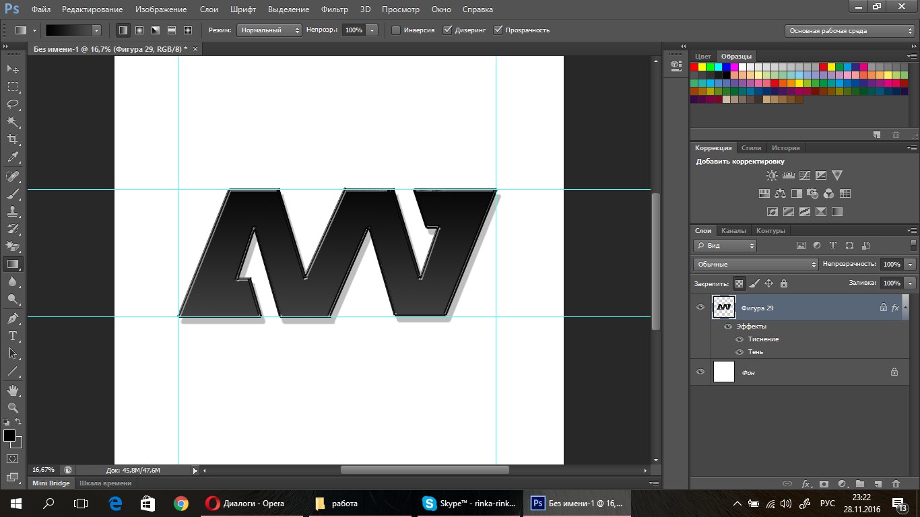
Task: Add a Color Balance adjustment (scales icon)
Action: tap(780, 193)
